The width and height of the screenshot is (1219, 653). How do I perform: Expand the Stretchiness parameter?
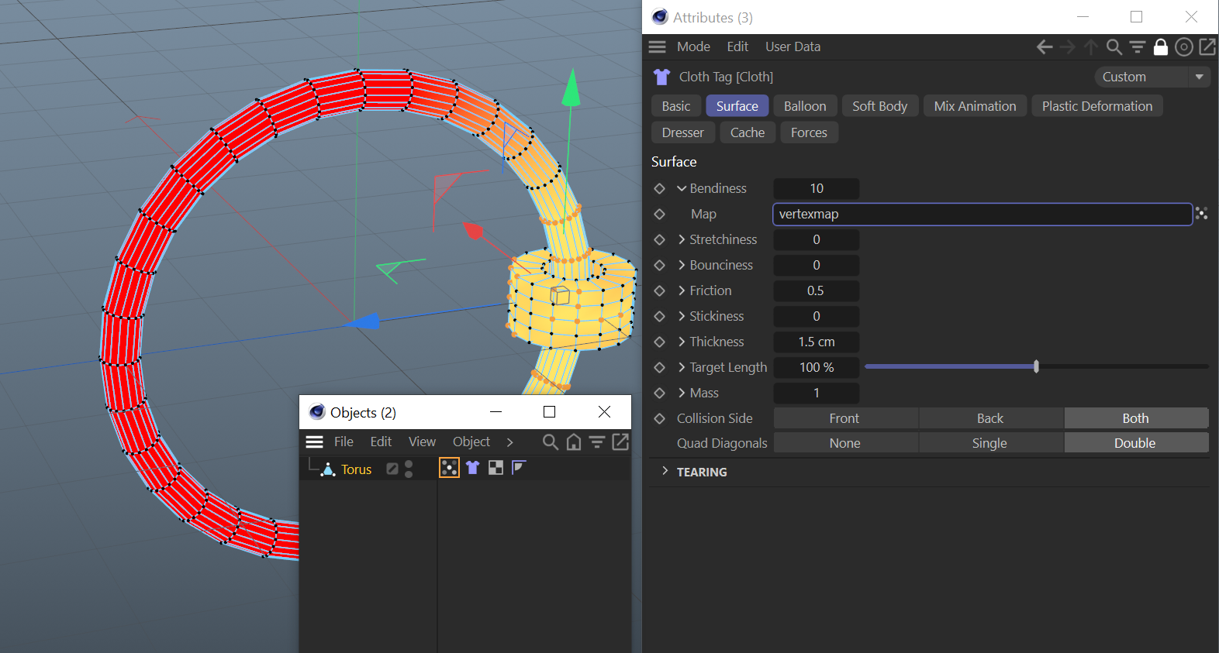[682, 239]
